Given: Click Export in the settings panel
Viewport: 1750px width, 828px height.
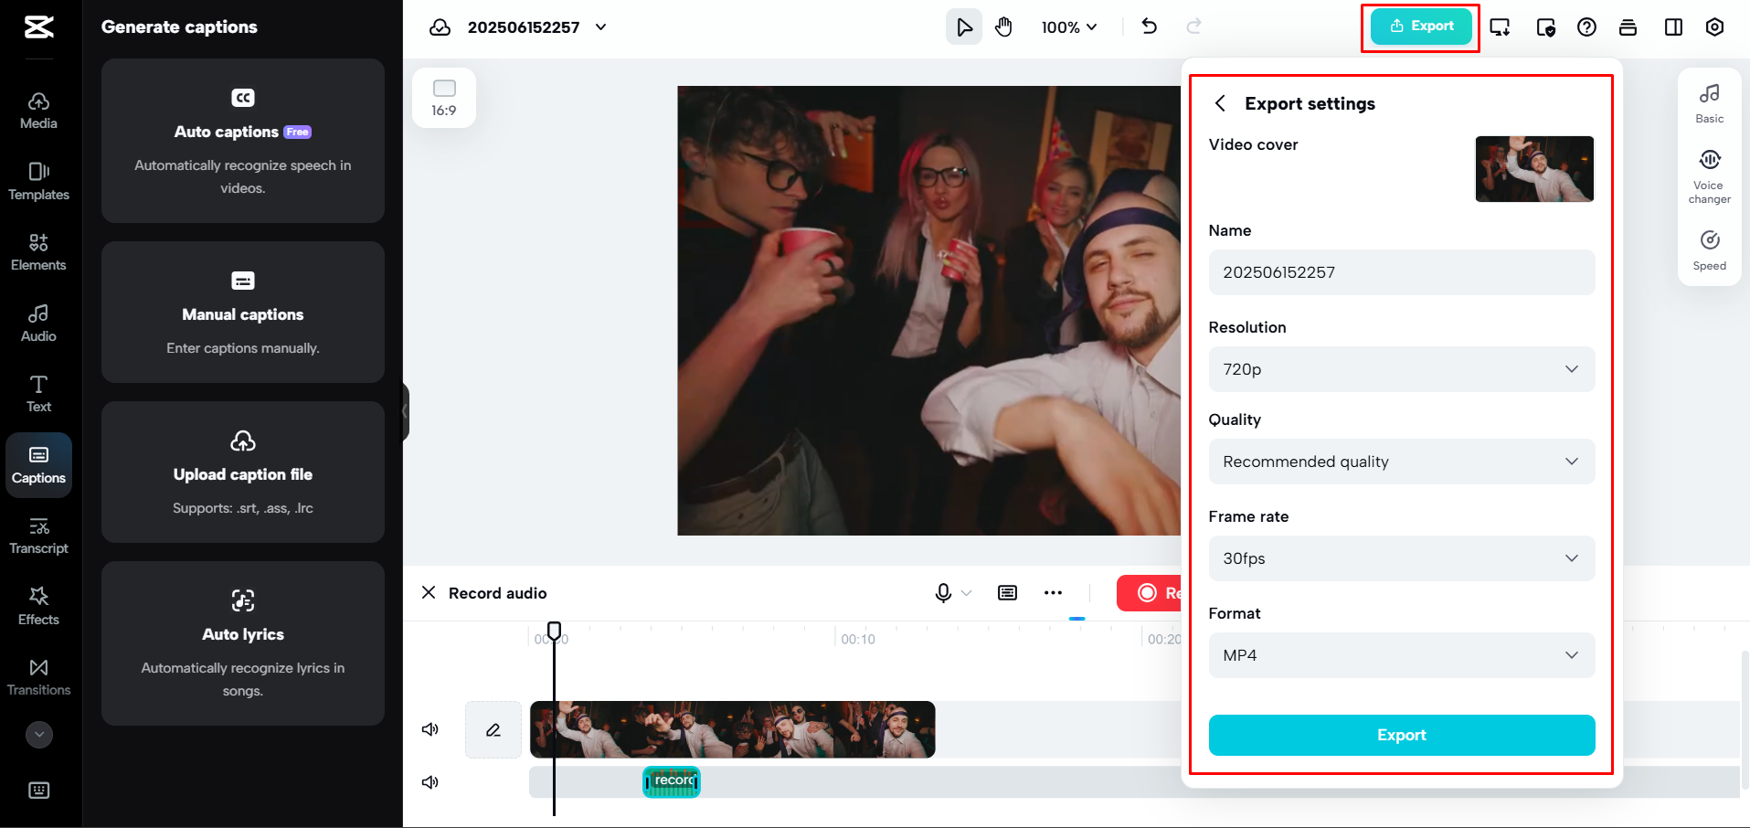Looking at the screenshot, I should (x=1402, y=735).
